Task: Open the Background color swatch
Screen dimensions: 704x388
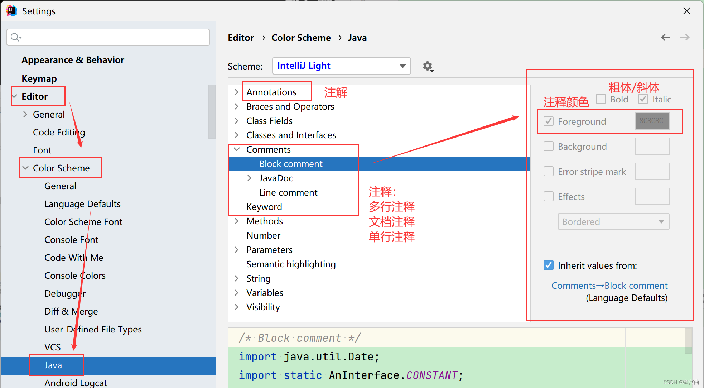Action: coord(652,146)
